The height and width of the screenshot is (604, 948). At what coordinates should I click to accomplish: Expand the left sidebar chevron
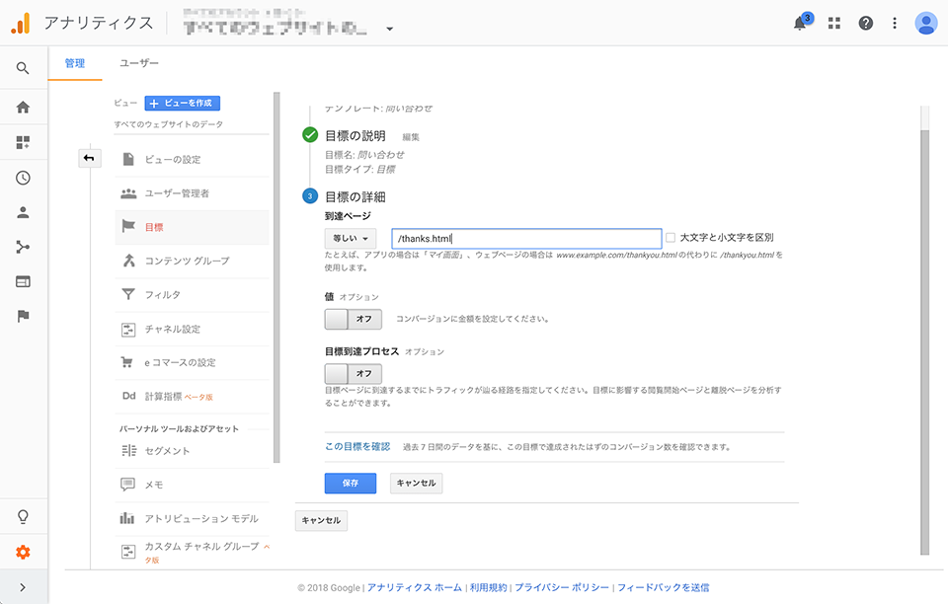coord(23,587)
